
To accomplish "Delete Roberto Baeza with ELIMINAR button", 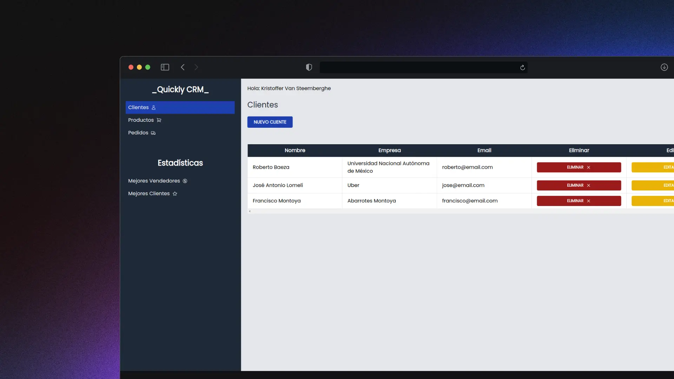I will coord(579,167).
